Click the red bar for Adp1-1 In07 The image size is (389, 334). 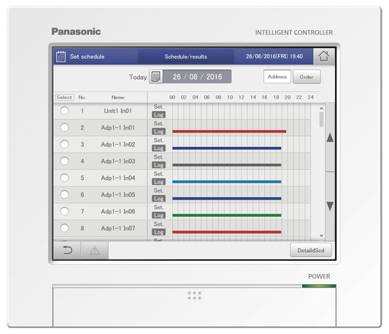[227, 232]
